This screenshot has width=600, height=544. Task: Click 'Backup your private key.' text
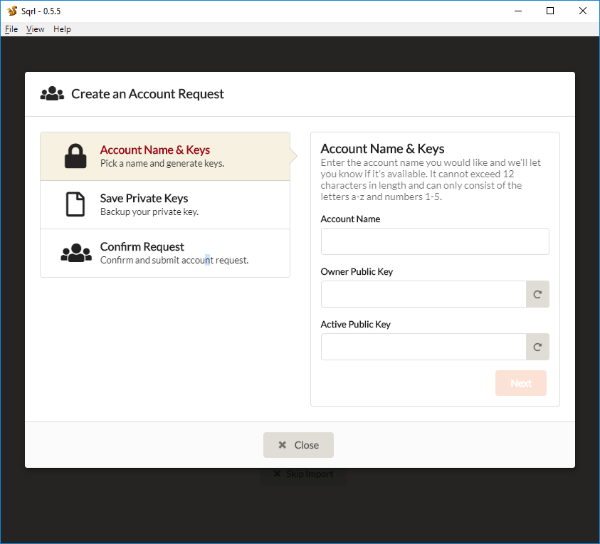click(149, 211)
